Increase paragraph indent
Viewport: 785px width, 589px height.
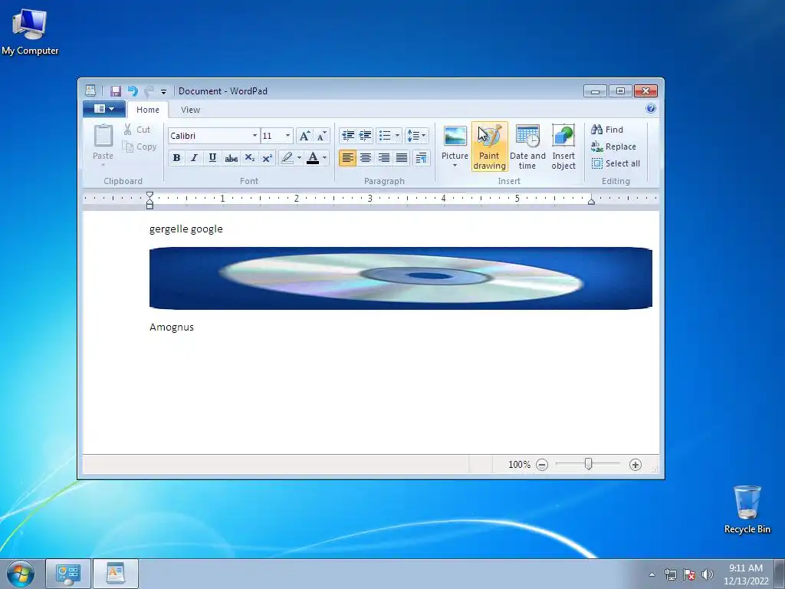click(x=366, y=136)
